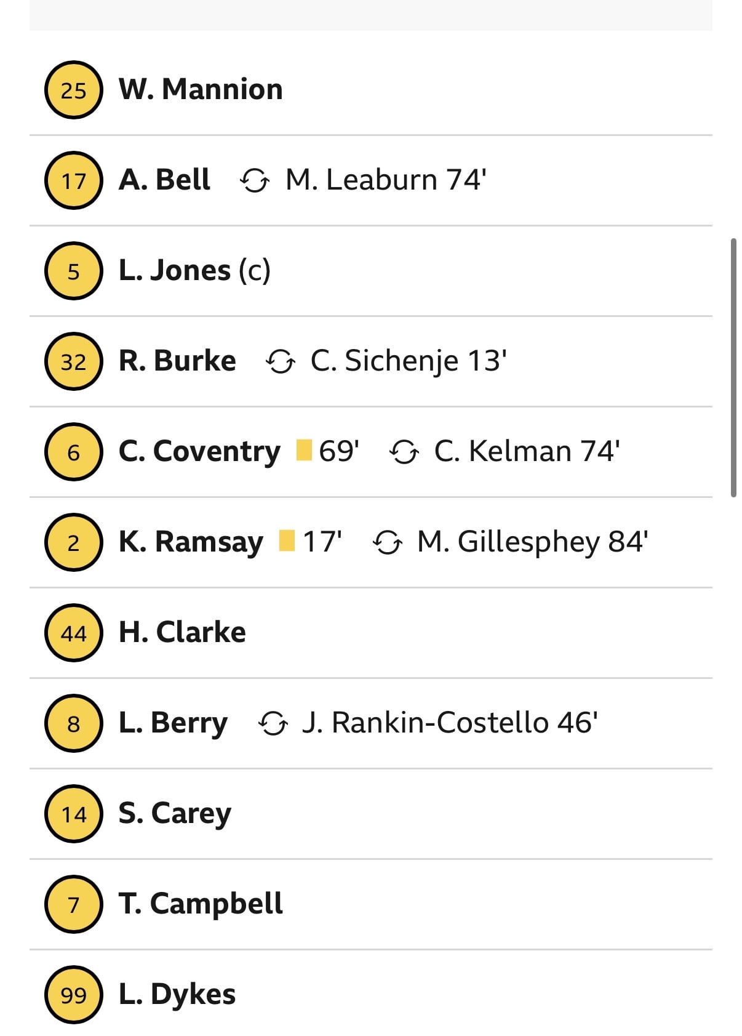
Task: Click the number 99 shirt badge
Action: coord(74,995)
